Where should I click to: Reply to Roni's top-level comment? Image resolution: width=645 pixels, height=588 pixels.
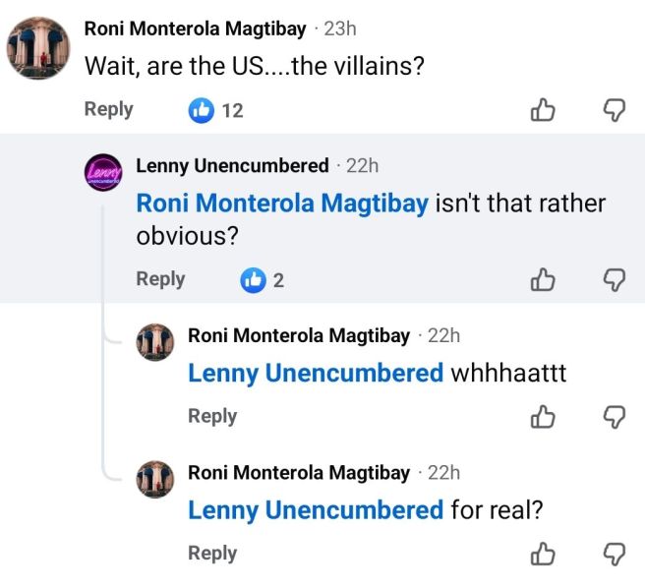(108, 109)
